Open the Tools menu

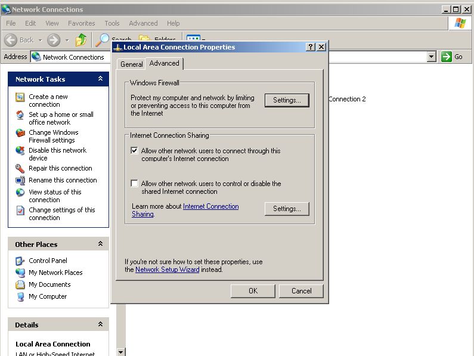click(112, 23)
